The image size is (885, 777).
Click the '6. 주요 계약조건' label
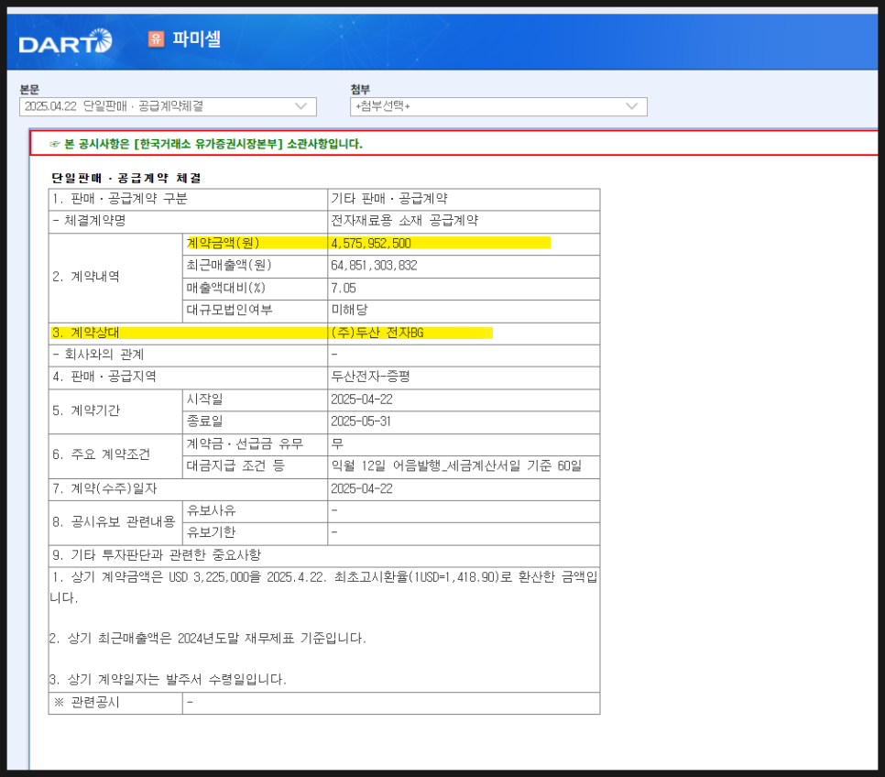coord(102,454)
